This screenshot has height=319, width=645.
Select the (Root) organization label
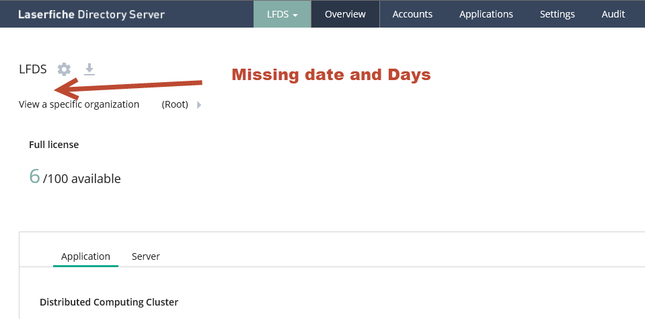pyautogui.click(x=175, y=104)
